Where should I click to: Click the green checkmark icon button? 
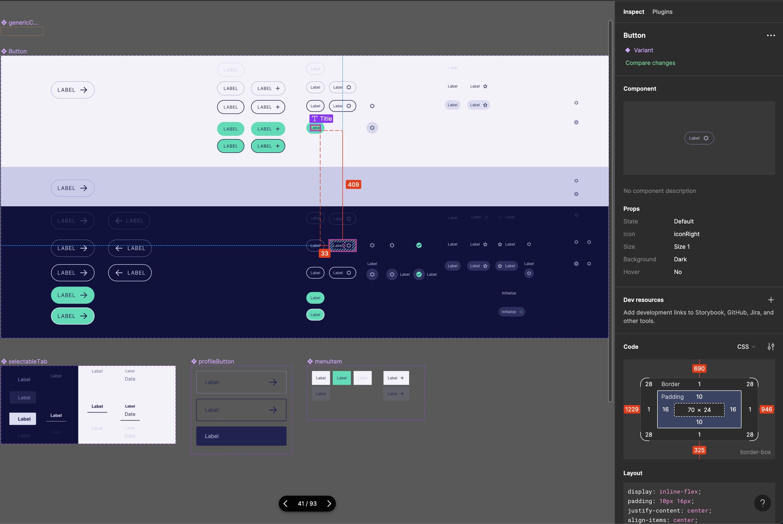click(419, 245)
